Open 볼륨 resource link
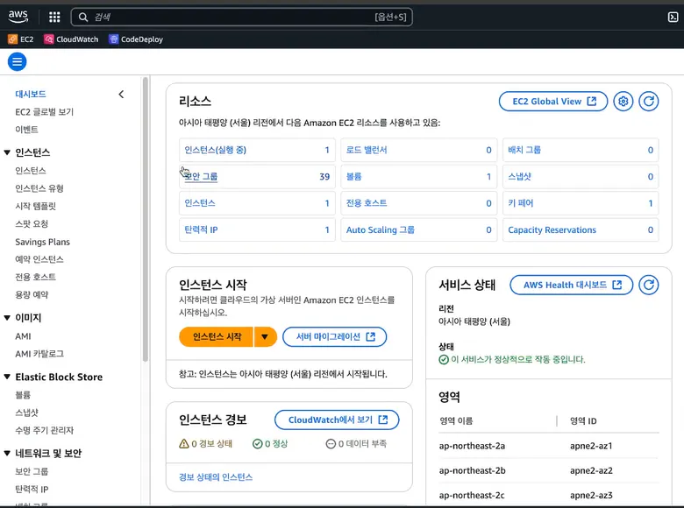 (x=353, y=176)
